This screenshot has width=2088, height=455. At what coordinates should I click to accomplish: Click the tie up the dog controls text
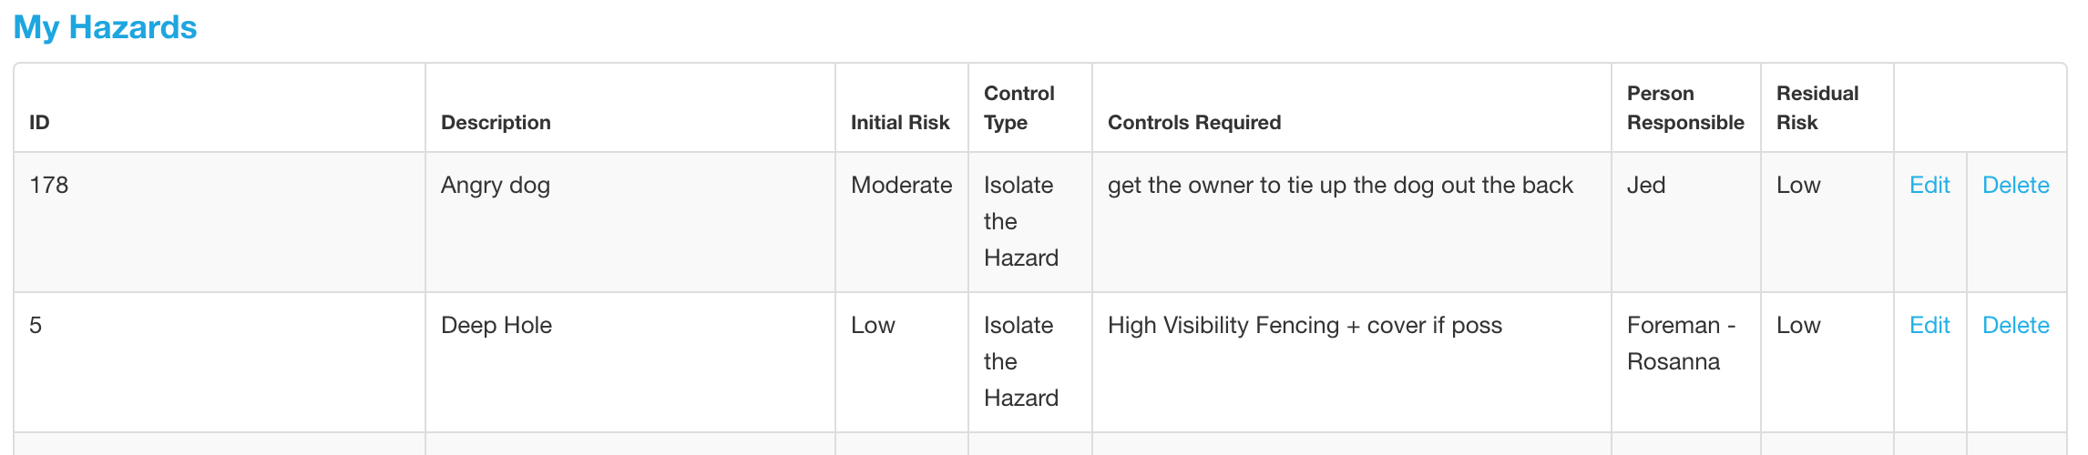click(1340, 186)
